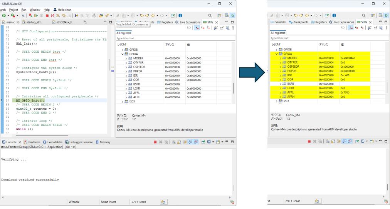The image size is (390, 209).
Task: Collapse the highlighted GPIOA group in right window
Action: (x=276, y=54)
